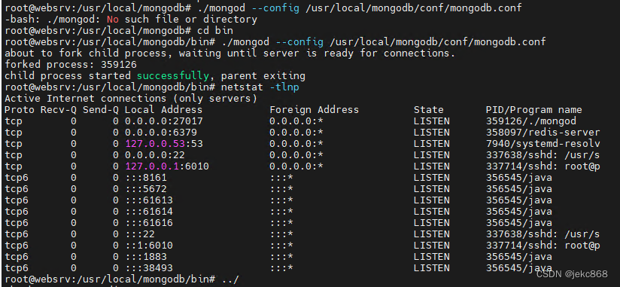Select the tcp6 address :::8161
Image resolution: width=620 pixels, height=287 pixels.
[x=146, y=177]
